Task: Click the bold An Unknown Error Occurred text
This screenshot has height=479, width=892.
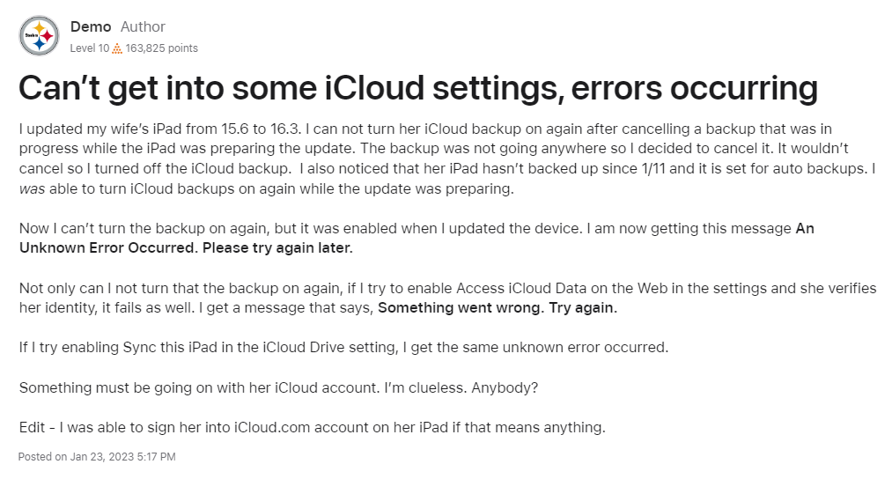Action: pyautogui.click(x=417, y=238)
